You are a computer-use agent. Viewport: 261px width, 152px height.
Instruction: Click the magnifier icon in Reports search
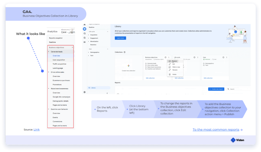coord(228,89)
